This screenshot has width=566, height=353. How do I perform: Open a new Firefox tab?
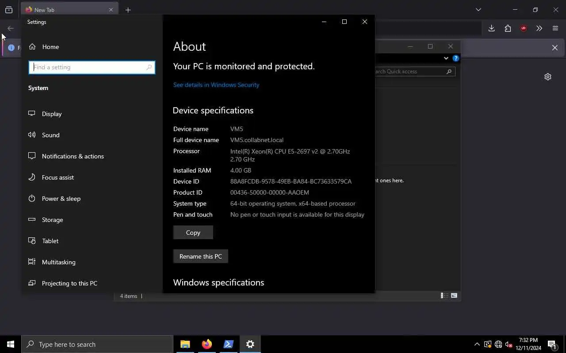click(x=128, y=10)
